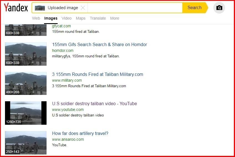Open '3 155mm Rounds Fired at Taliban Military.com' title
The width and height of the screenshot is (235, 157).
[98, 74]
